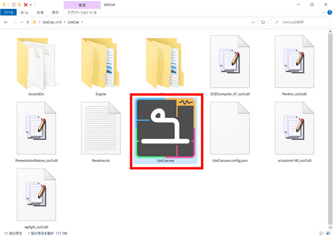The width and height of the screenshot is (333, 237).
Task: Click the PenImc_cor3.dll name label
Action: coord(294,94)
